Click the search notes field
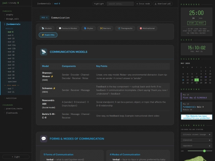 [120, 4]
